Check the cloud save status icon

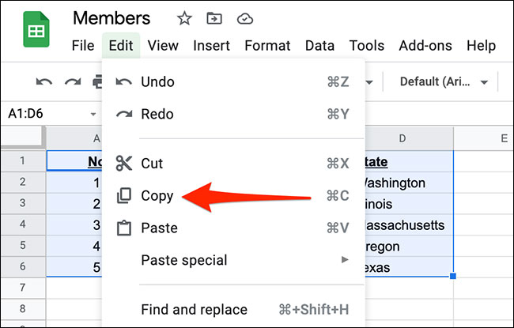pyautogui.click(x=244, y=18)
